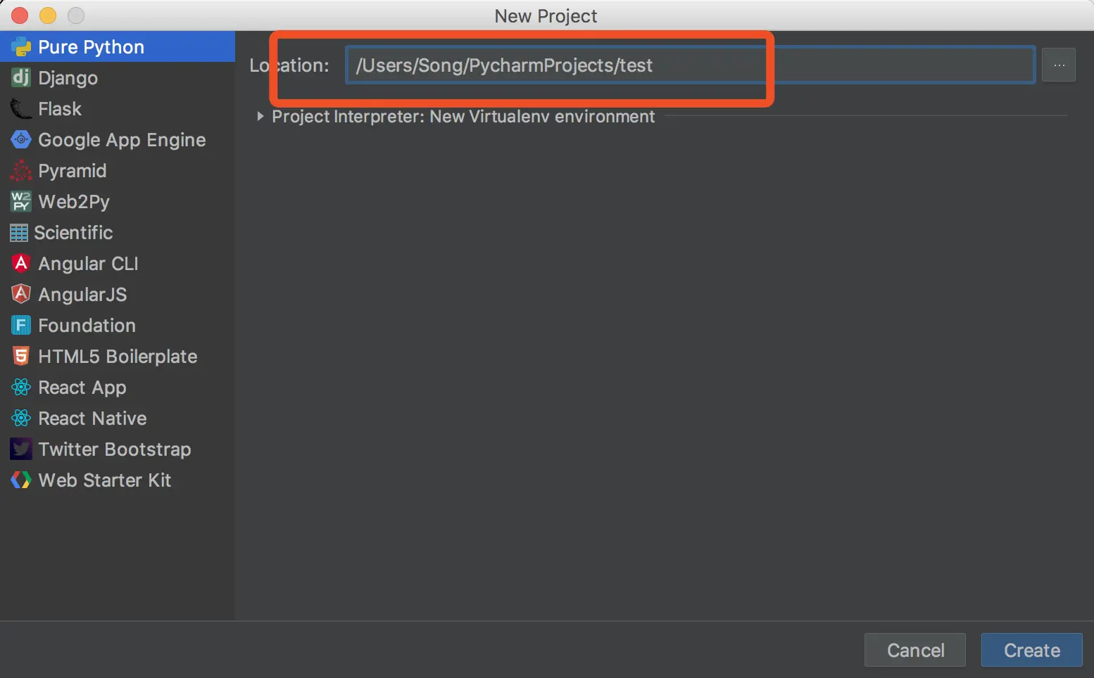Minimize window with the yellow button
Screen dimensions: 1094x678
(x=48, y=15)
